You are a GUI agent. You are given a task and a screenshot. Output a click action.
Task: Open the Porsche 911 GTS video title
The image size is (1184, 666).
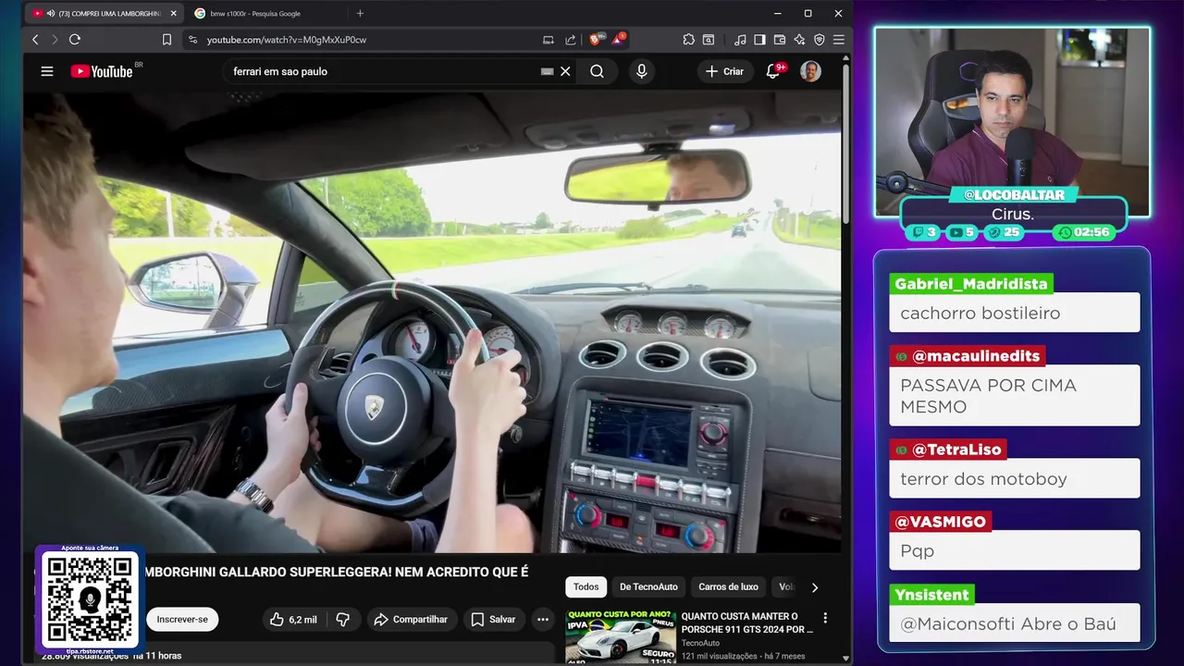point(746,623)
